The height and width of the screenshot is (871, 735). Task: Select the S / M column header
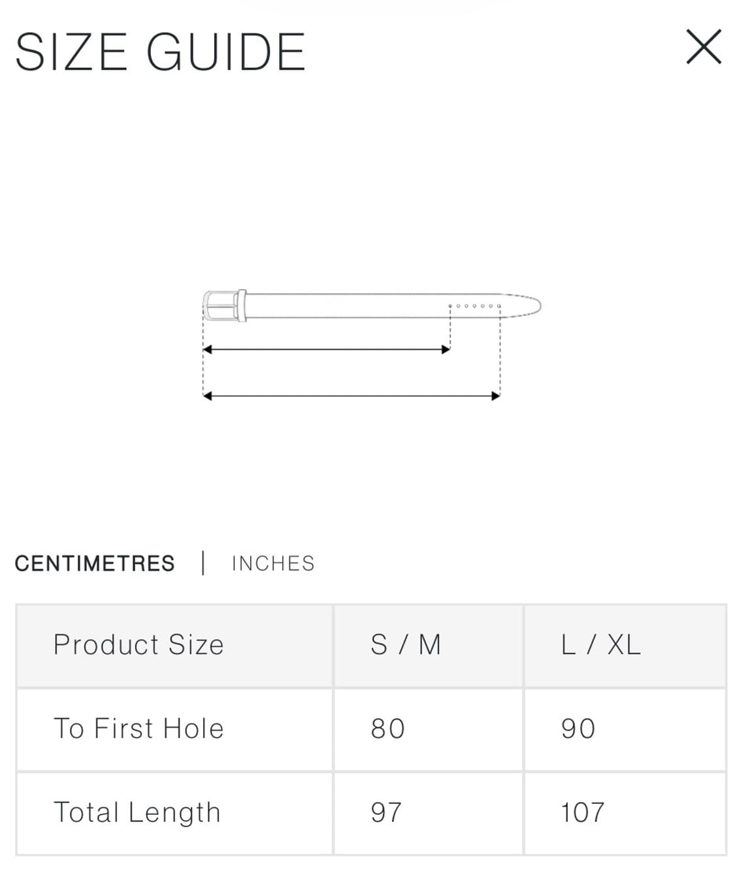405,645
